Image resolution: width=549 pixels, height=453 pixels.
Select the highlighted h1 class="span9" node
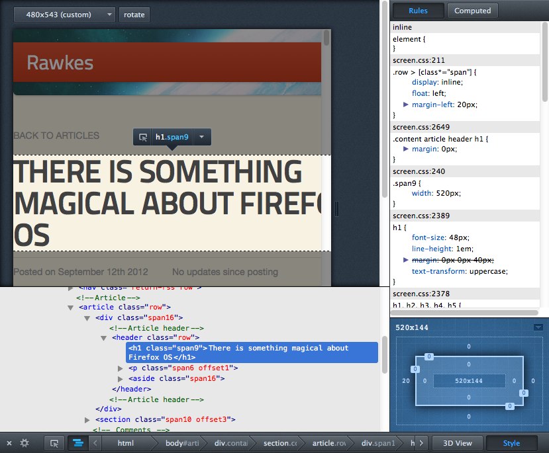(x=252, y=352)
